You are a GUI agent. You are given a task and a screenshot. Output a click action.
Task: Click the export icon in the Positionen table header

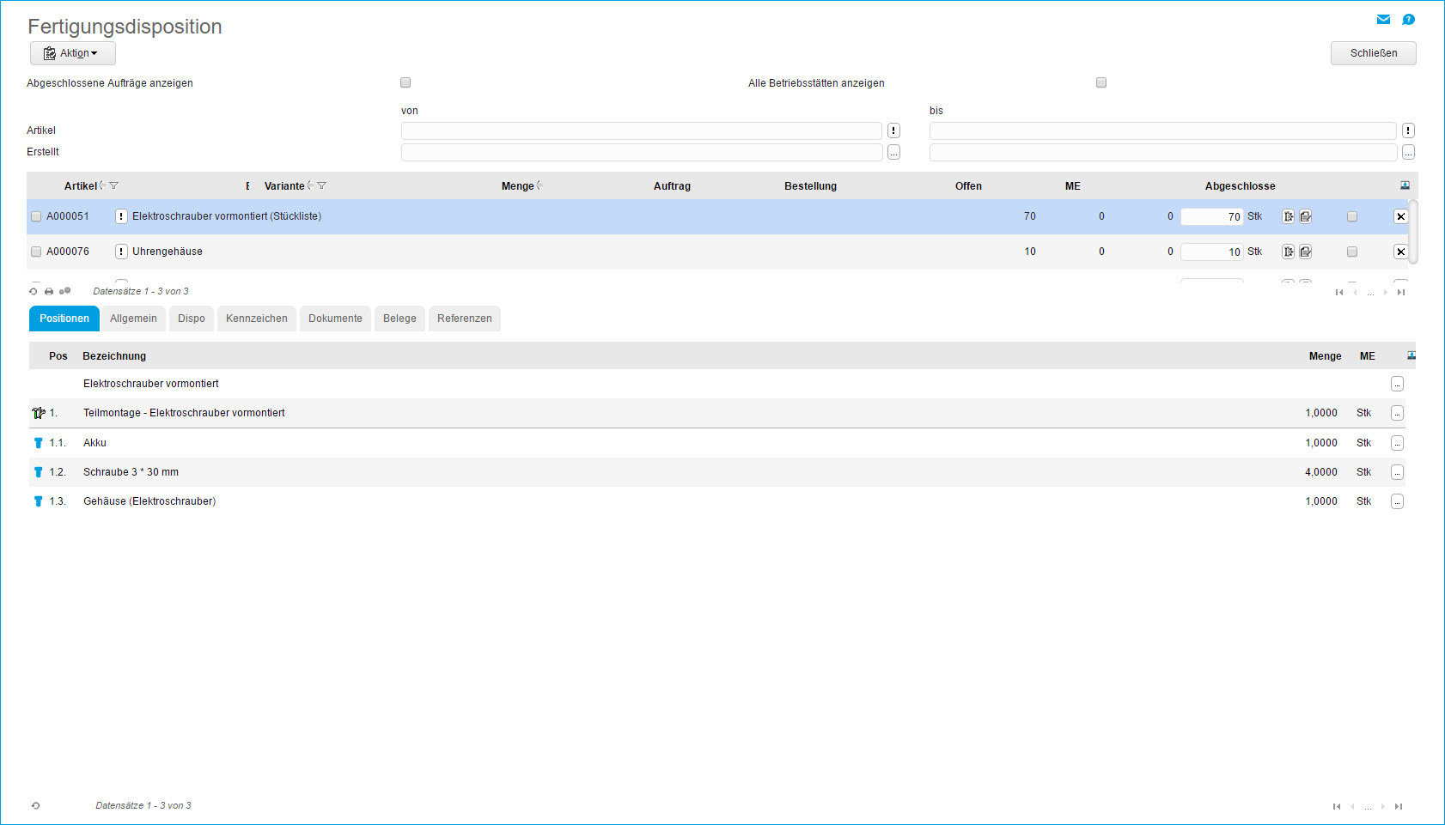pos(1411,355)
